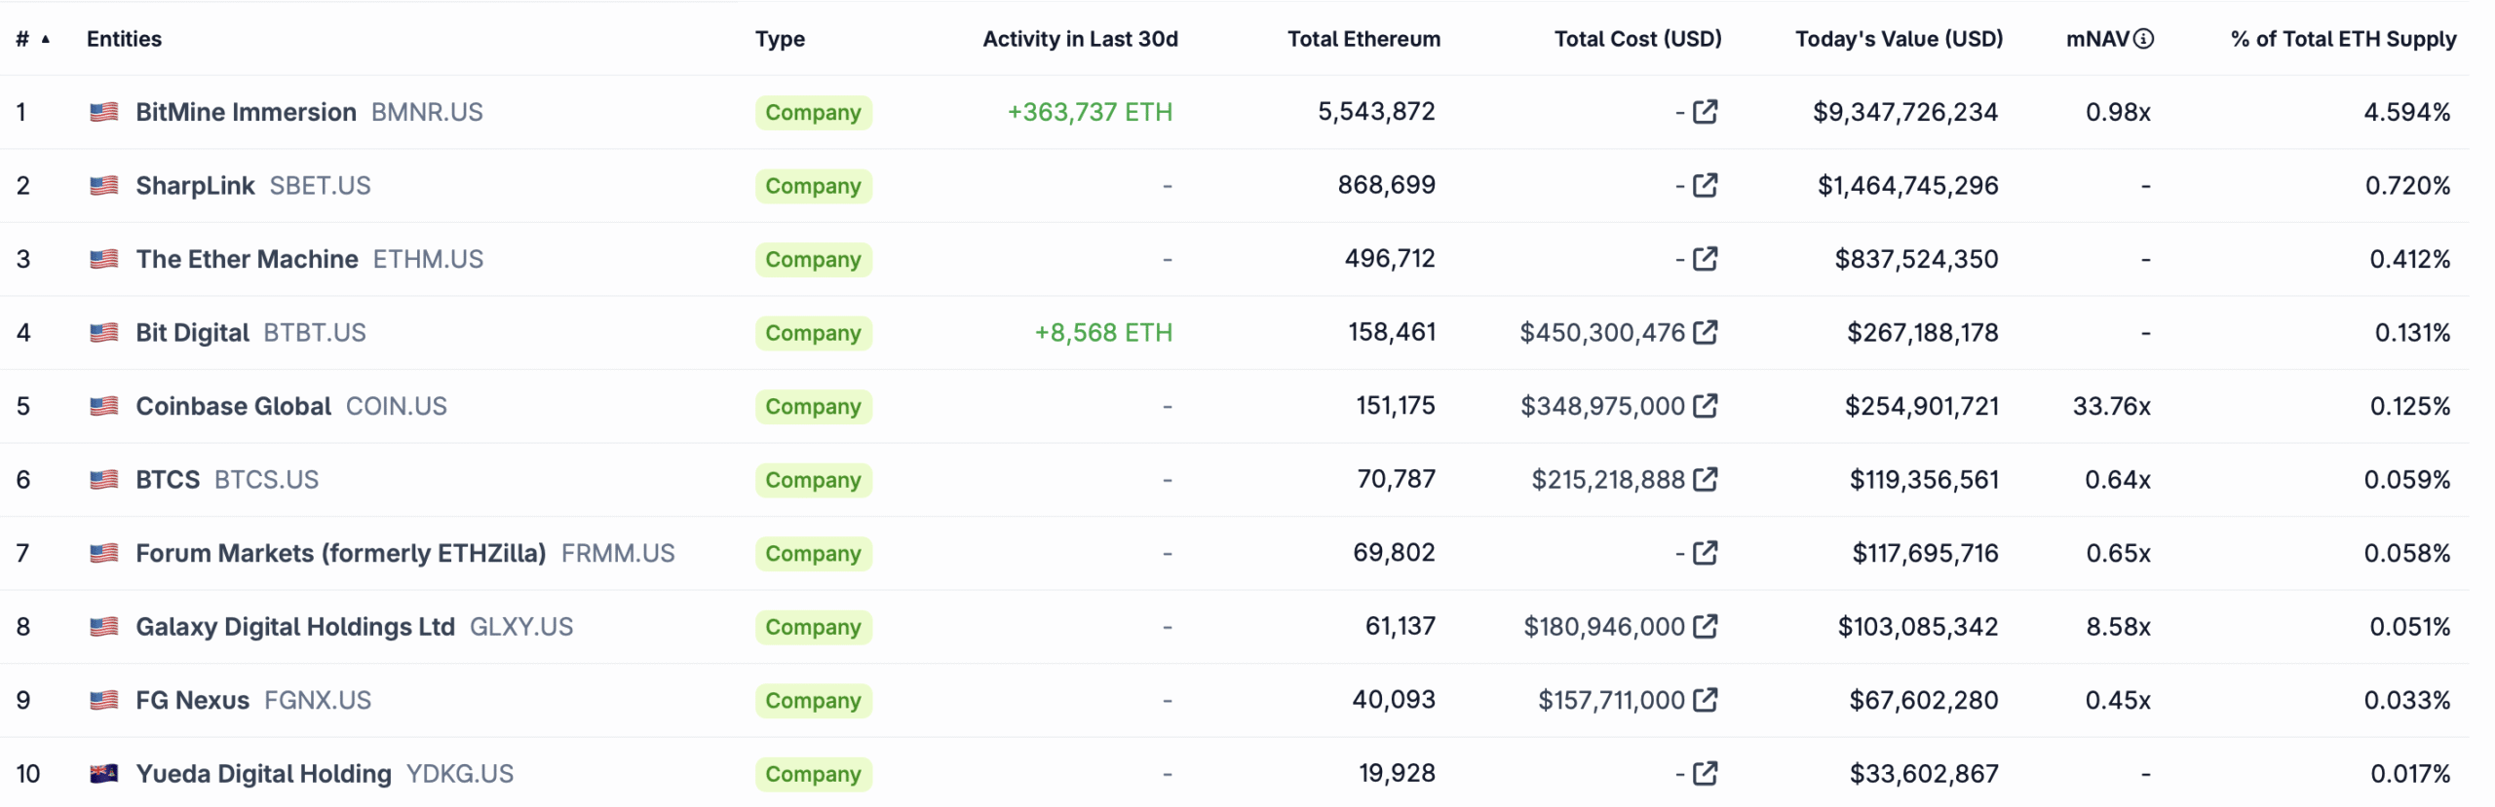Sort by % of Total ETH Supply header
The height and width of the screenshot is (807, 2495).
pos(2343,39)
